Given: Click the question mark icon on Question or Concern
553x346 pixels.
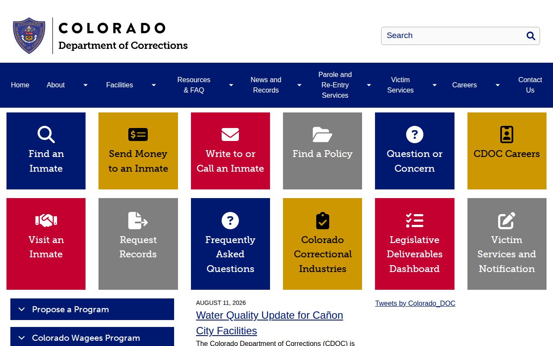Looking at the screenshot, I should [x=415, y=135].
